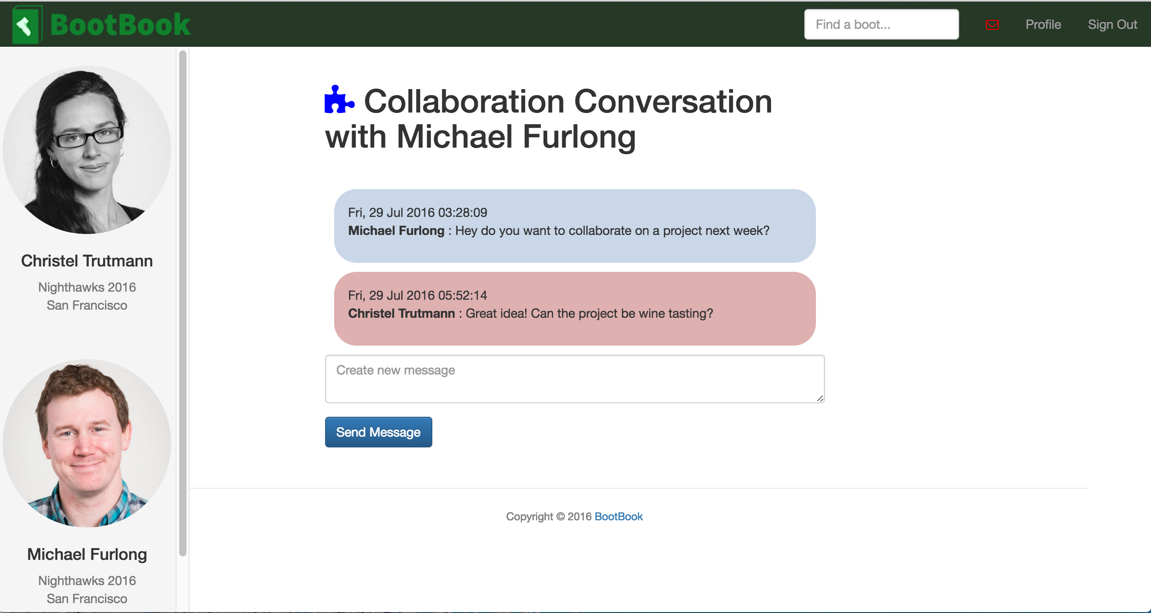Select the Michael Furlong name in sidebar
Screen dimensions: 1151x613
(87, 554)
